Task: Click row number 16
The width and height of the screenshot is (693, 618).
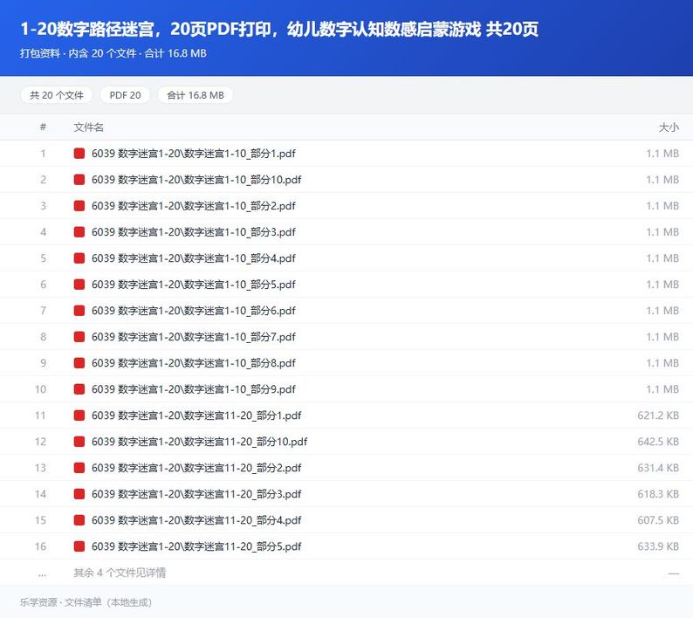Action: [40, 546]
